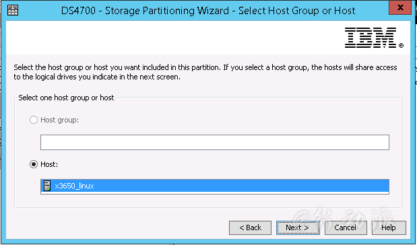
Task: Click the 'Host:' label text
Action: click(49, 164)
